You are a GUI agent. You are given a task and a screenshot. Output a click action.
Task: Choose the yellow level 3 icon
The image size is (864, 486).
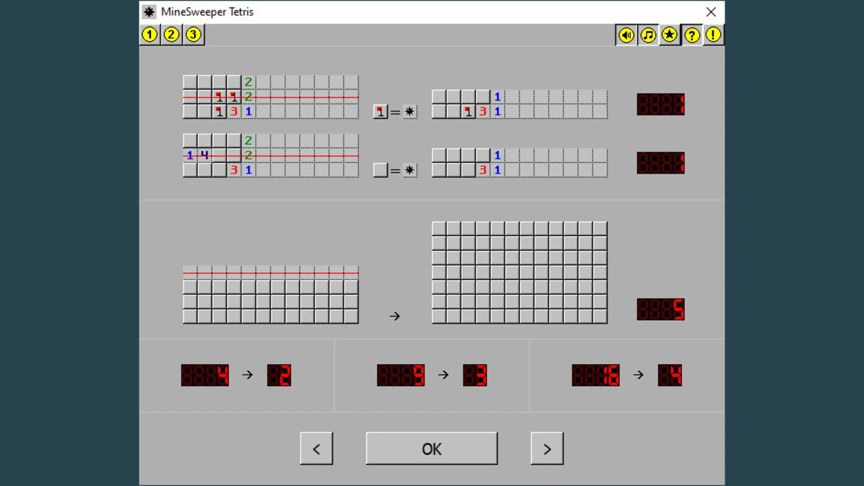pos(193,35)
